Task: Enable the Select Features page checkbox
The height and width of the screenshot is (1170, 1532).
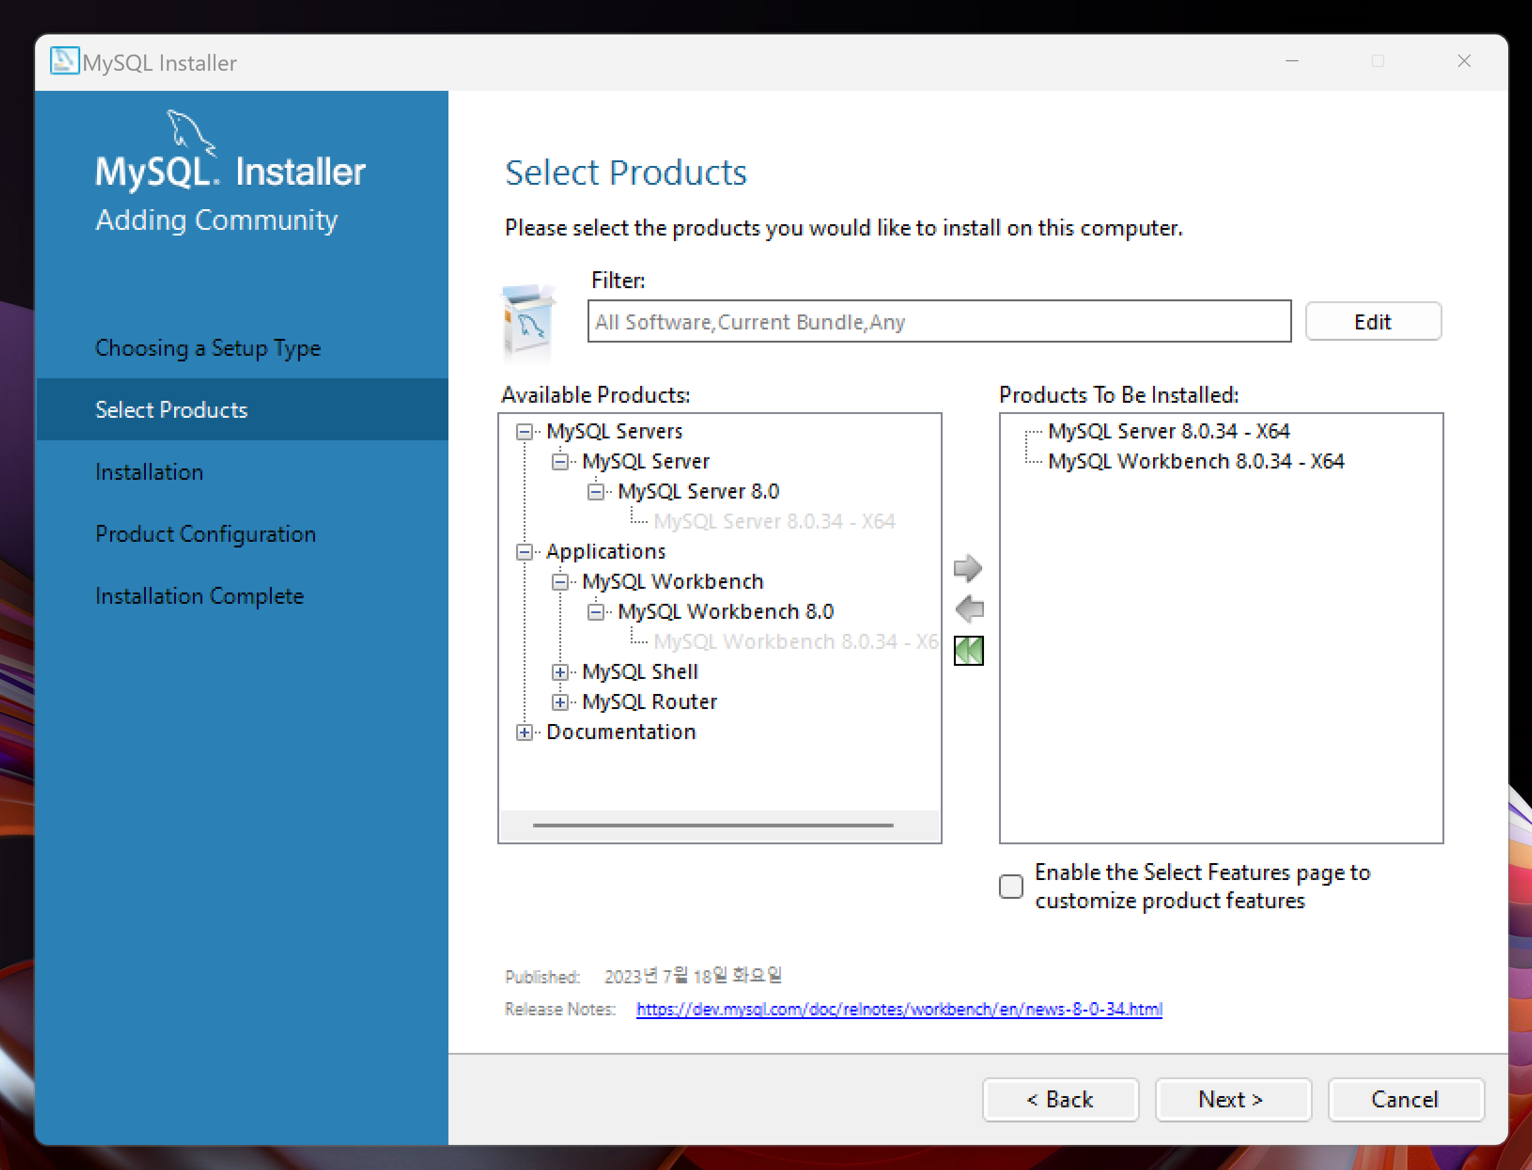Action: (x=1010, y=886)
